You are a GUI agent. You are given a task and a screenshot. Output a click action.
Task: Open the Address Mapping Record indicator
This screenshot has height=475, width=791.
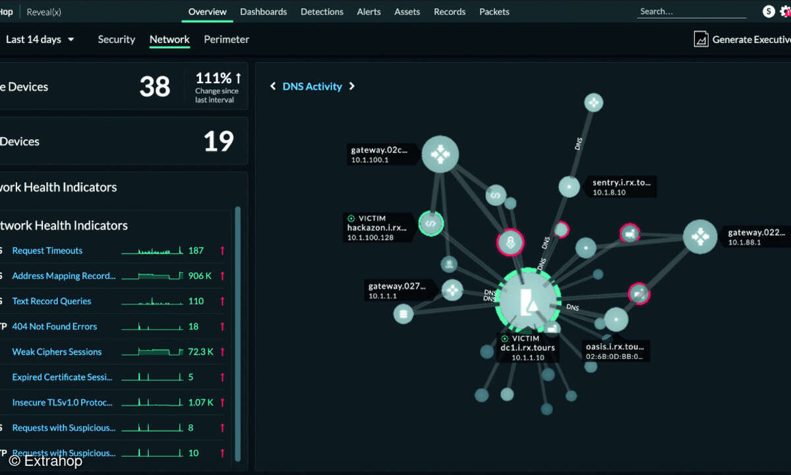click(64, 276)
